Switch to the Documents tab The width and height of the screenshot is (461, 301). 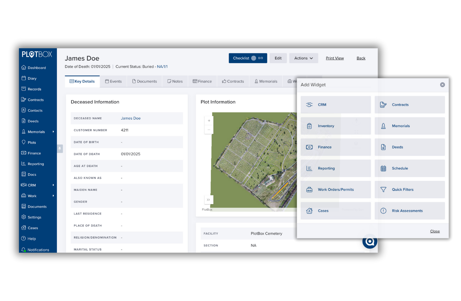(144, 81)
